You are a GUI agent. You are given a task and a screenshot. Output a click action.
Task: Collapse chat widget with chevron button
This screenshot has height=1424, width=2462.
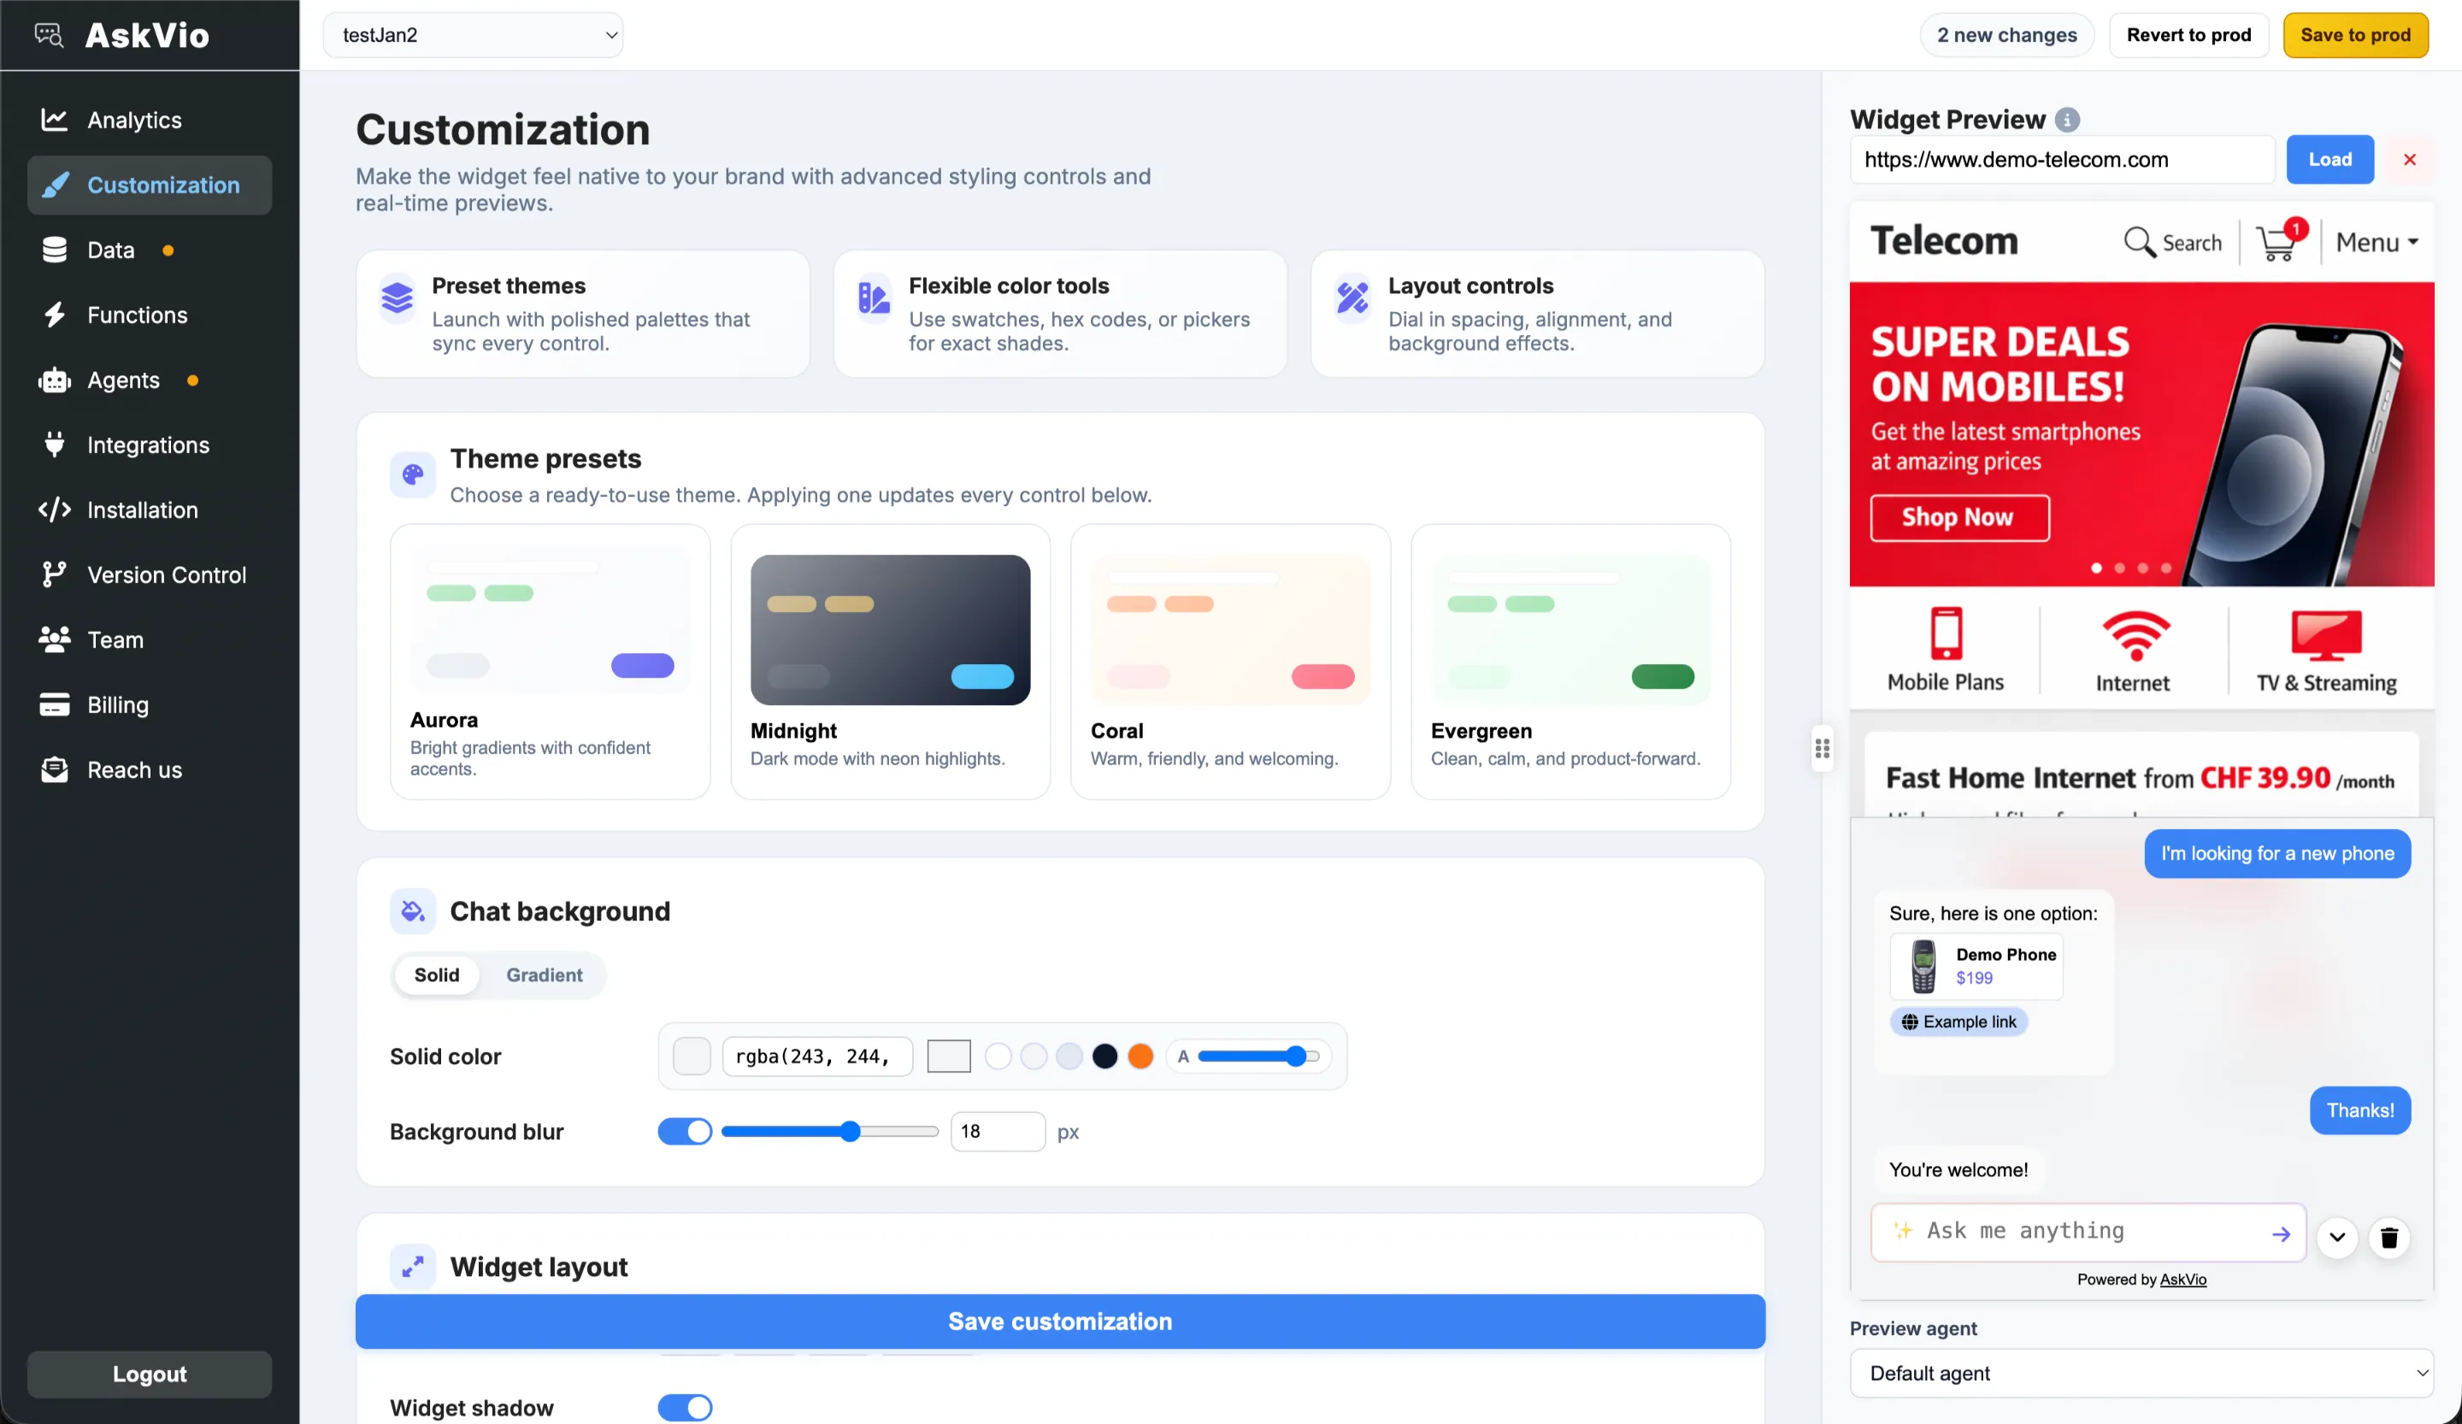point(2336,1238)
